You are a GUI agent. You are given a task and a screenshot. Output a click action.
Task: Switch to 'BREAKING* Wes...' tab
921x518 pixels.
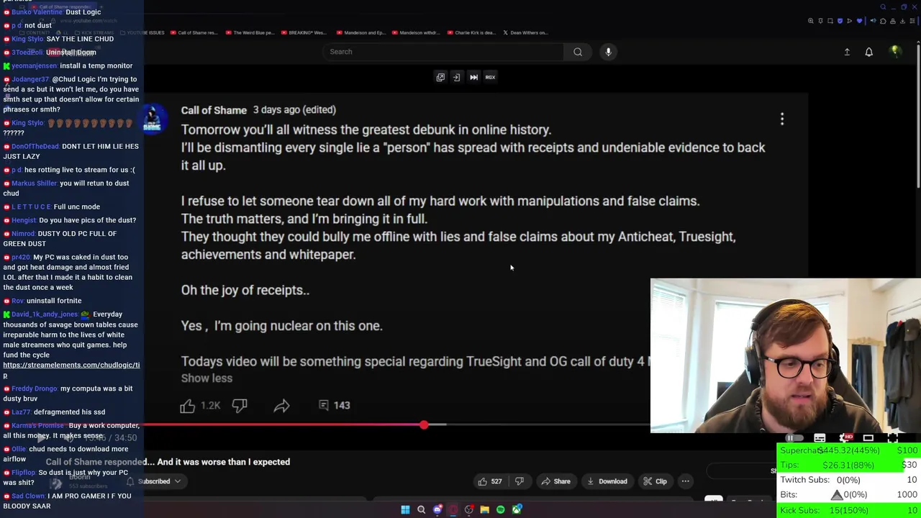[x=304, y=32]
